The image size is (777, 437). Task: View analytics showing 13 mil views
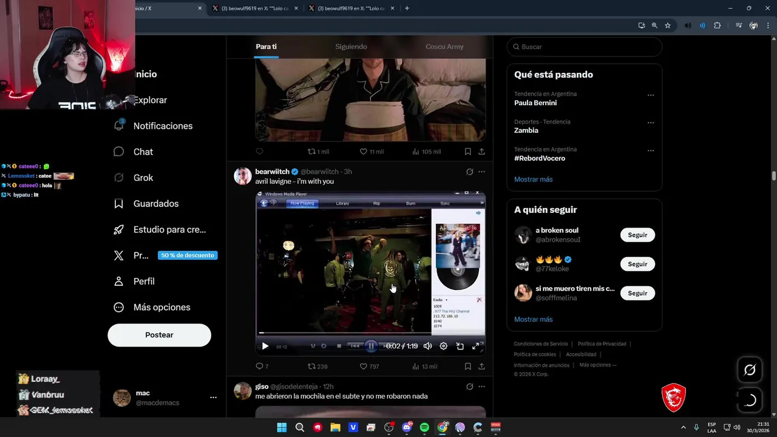pos(424,366)
